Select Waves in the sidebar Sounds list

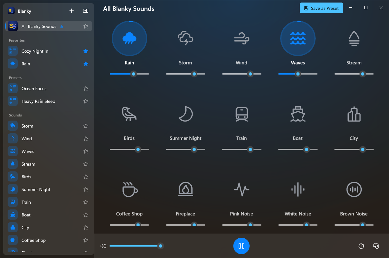49,151
